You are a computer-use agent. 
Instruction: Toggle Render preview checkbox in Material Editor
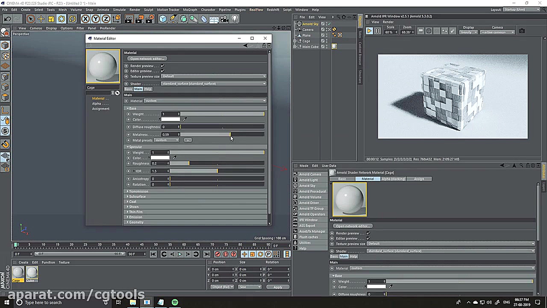162,66
